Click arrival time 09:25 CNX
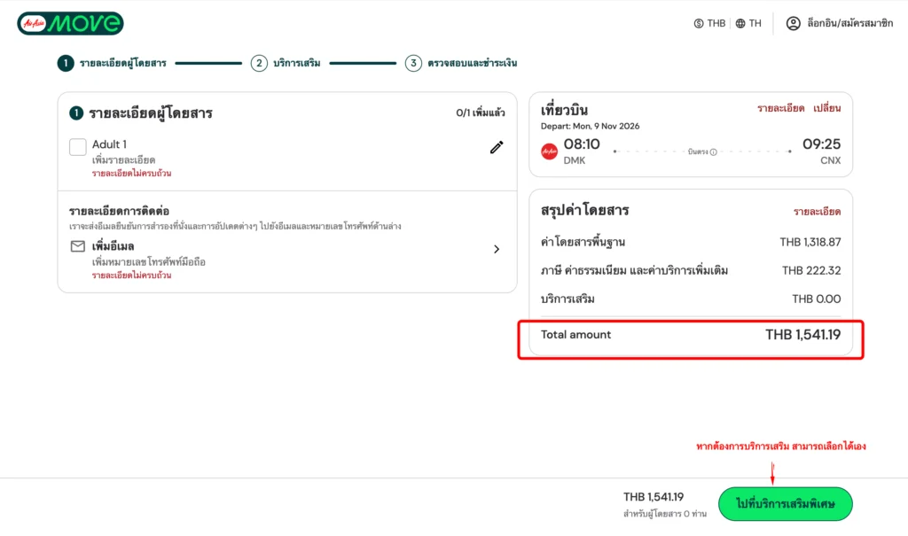908x536 pixels. pos(821,151)
